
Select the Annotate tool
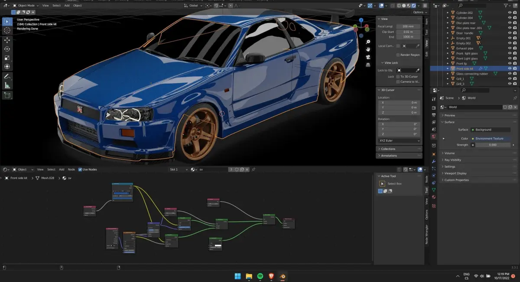point(7,76)
